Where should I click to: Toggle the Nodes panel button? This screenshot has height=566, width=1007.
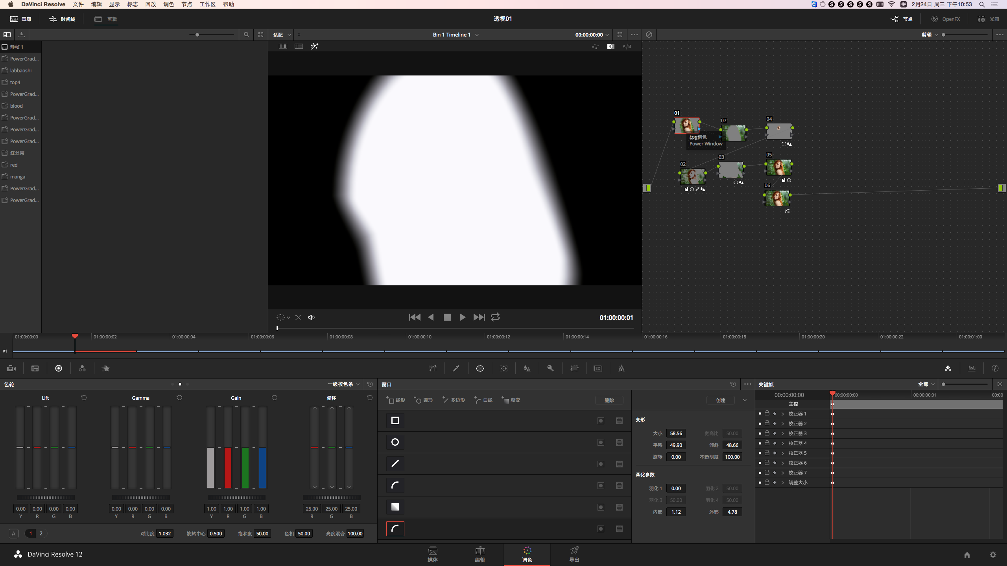[x=902, y=19]
